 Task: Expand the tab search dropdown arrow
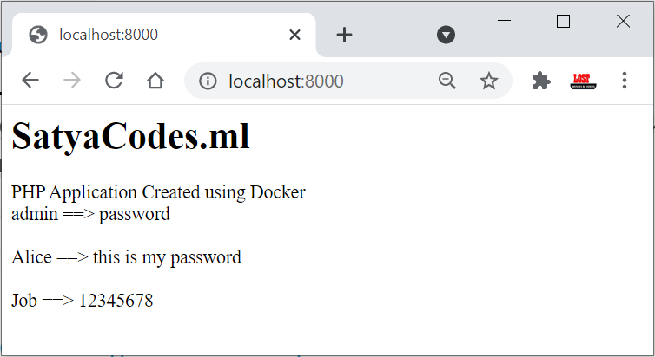pyautogui.click(x=446, y=35)
